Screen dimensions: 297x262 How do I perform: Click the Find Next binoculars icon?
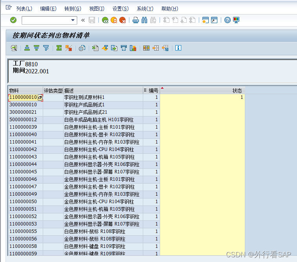153,20
